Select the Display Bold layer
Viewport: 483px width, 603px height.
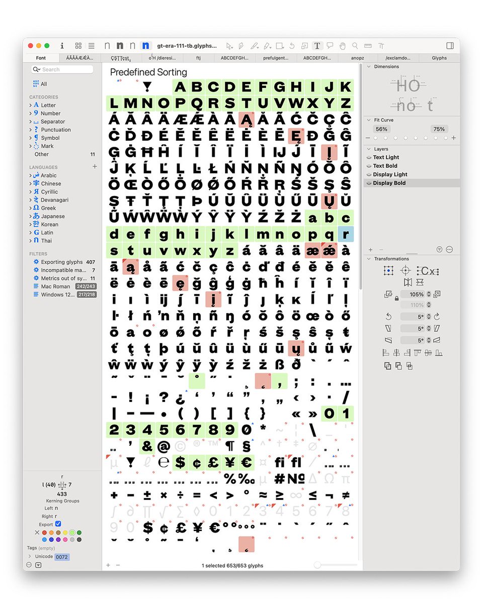pyautogui.click(x=412, y=183)
